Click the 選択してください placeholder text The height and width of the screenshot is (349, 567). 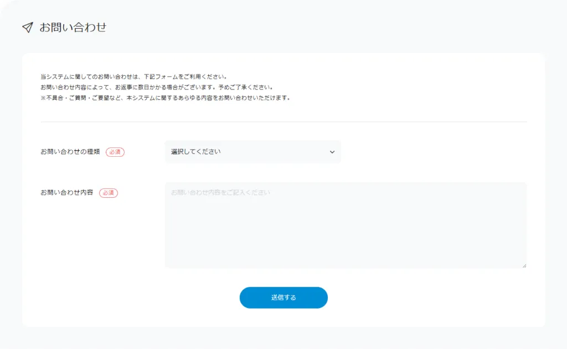[x=195, y=152]
